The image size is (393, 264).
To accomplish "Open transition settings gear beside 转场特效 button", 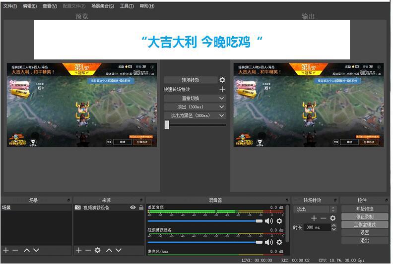I will (222, 80).
